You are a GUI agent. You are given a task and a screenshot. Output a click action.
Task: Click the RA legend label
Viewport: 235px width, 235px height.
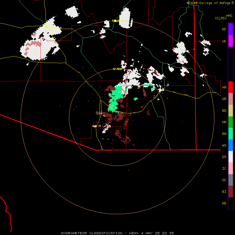[x=224, y=134]
